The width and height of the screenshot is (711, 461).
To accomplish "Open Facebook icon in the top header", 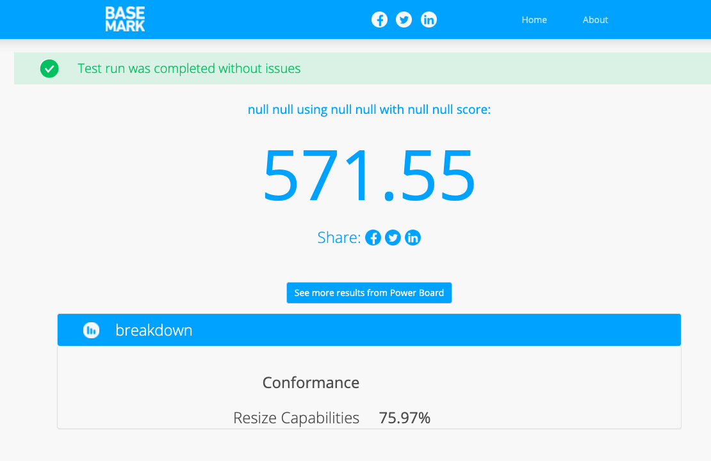I will (x=379, y=20).
